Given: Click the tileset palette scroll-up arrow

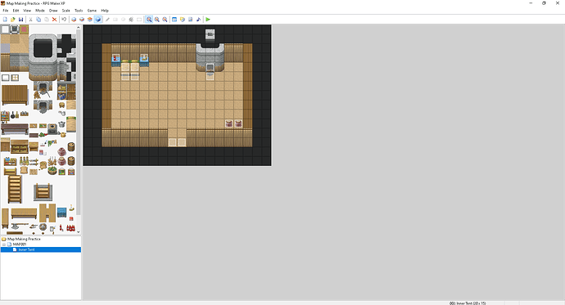Looking at the screenshot, I should coord(79,27).
